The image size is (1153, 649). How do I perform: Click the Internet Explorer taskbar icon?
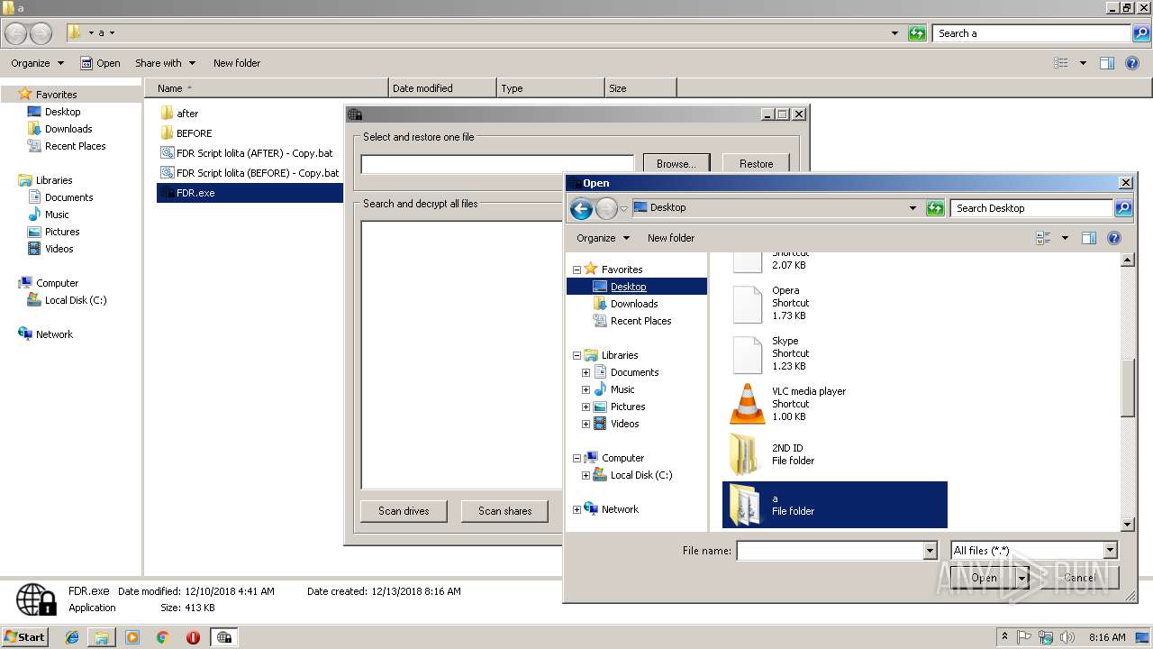[x=72, y=637]
